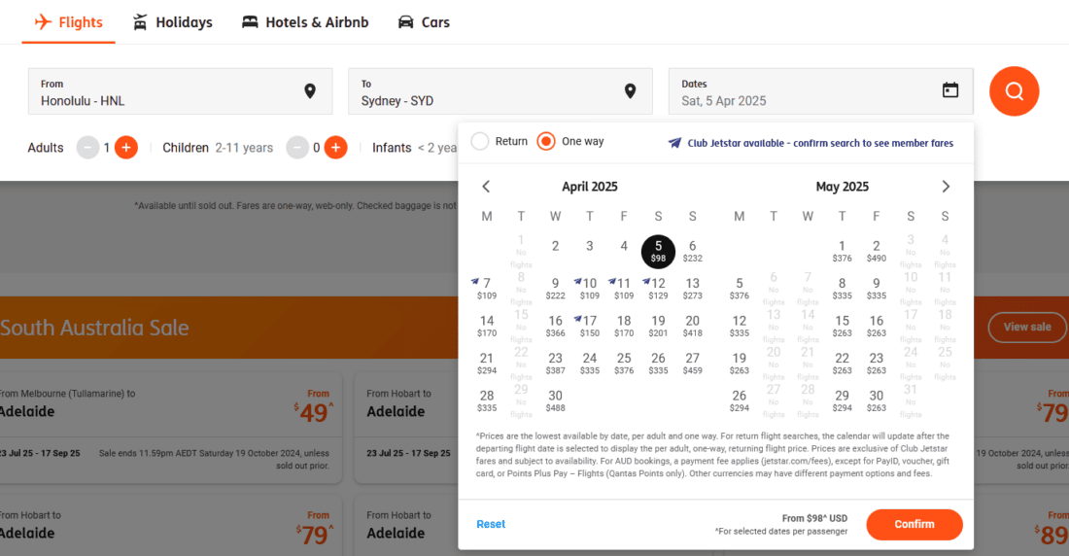Pick April 7 priced at $109
The width and height of the screenshot is (1069, 556).
(x=487, y=288)
